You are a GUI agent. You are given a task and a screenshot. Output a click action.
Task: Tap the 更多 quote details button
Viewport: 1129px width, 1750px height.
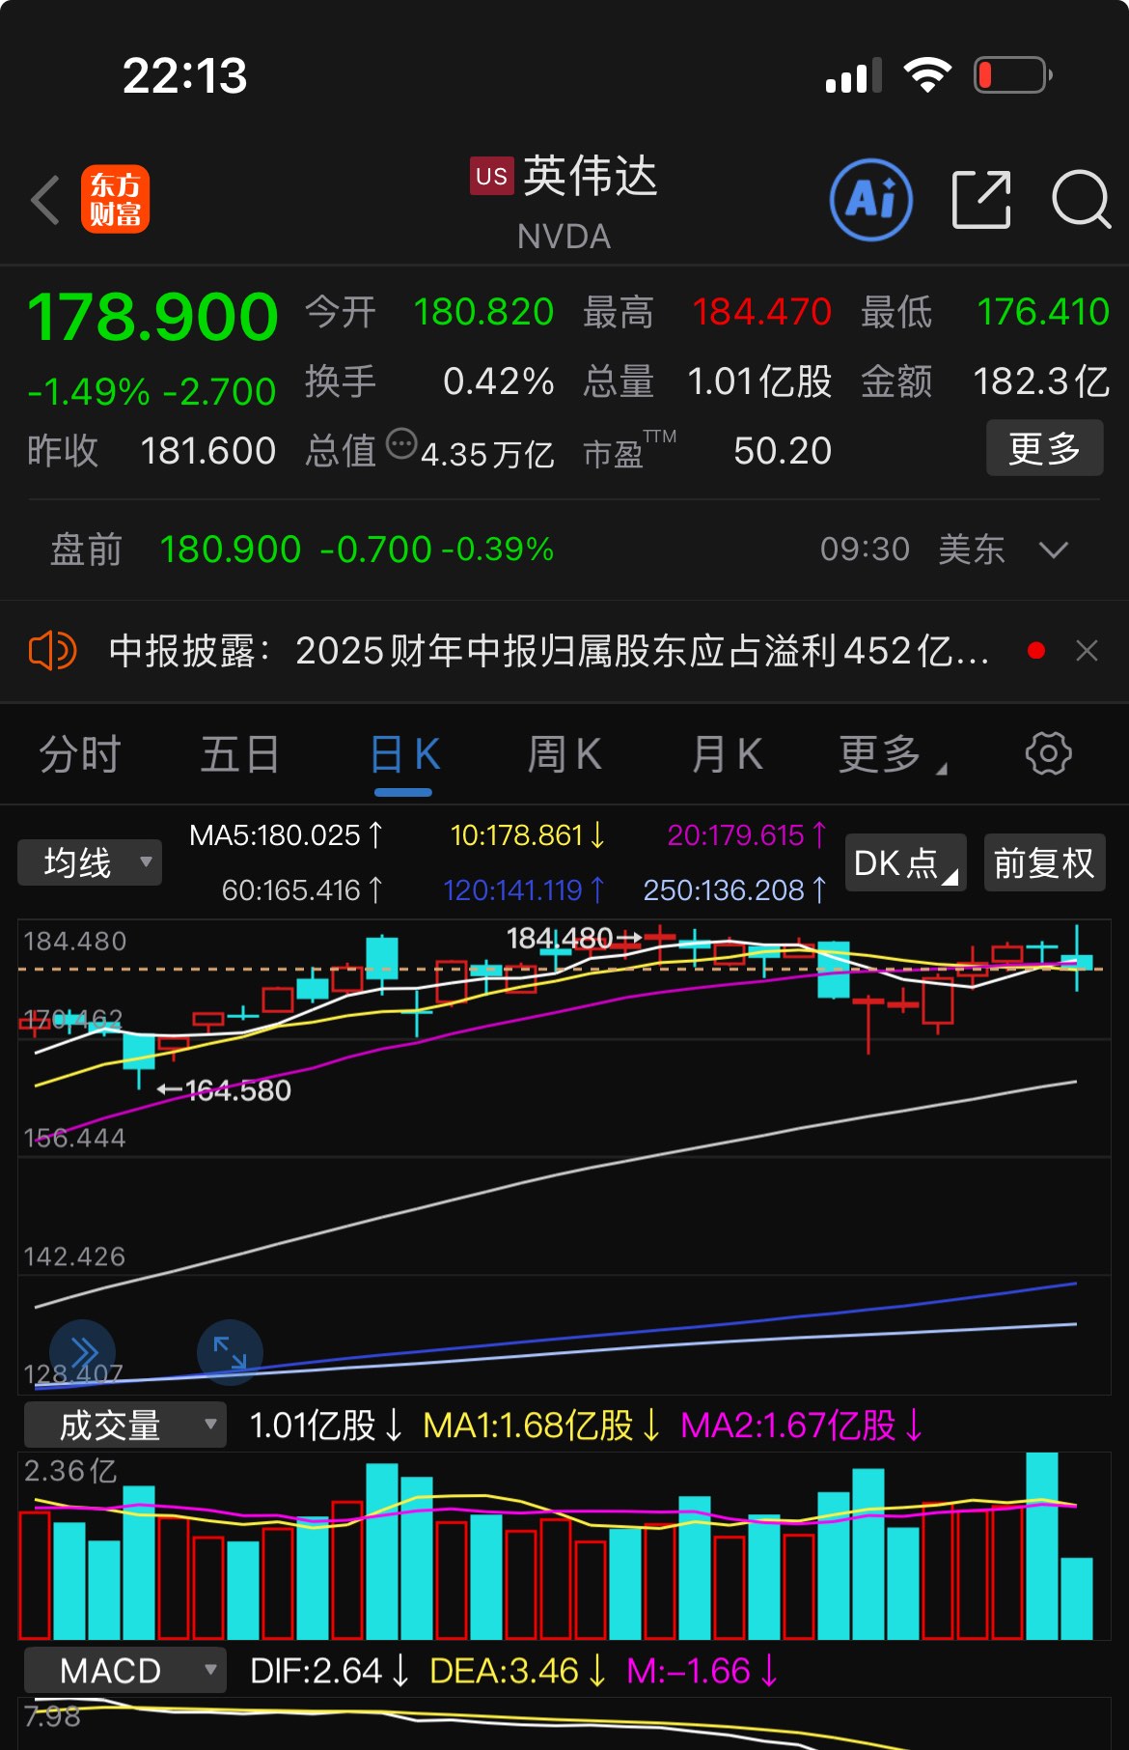(x=1044, y=448)
